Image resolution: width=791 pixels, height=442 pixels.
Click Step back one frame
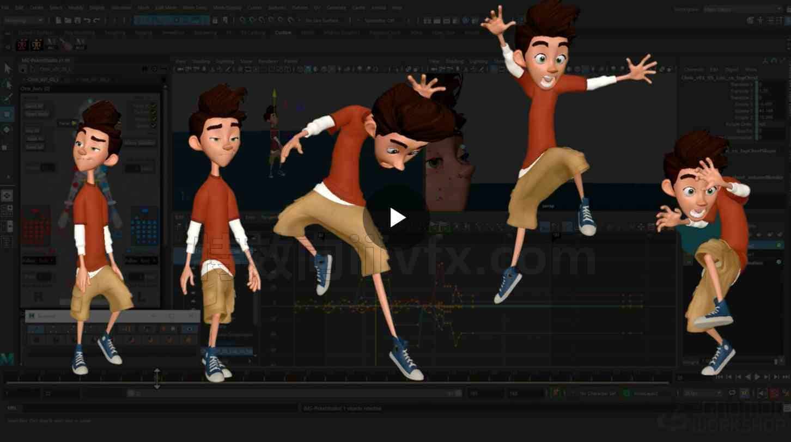[729, 377]
